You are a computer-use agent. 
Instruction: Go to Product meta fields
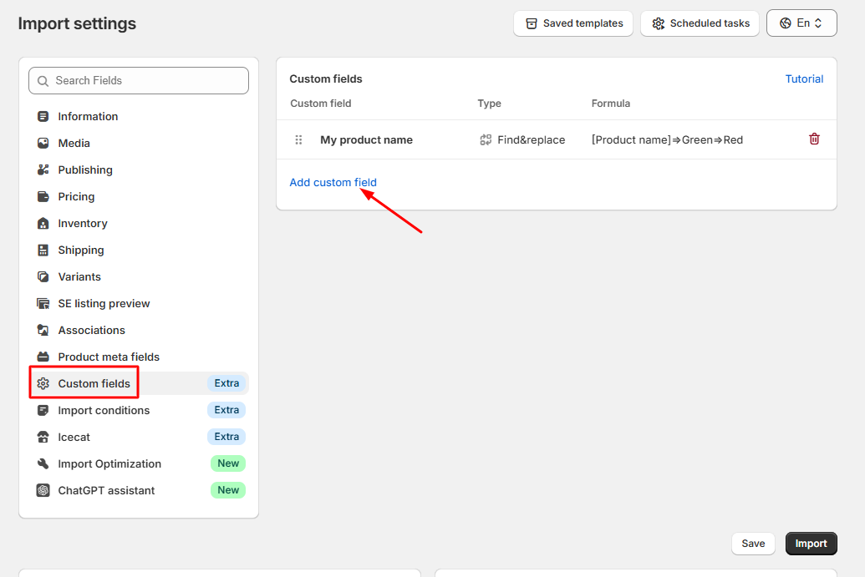[139, 357]
